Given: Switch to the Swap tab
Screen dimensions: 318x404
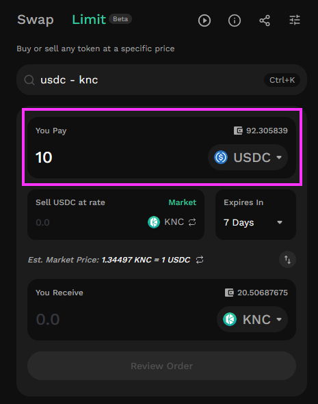Looking at the screenshot, I should pos(36,20).
